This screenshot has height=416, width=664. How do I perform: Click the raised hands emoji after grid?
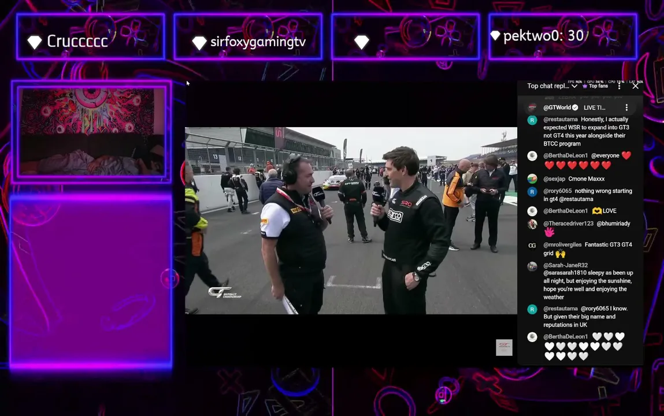560,254
